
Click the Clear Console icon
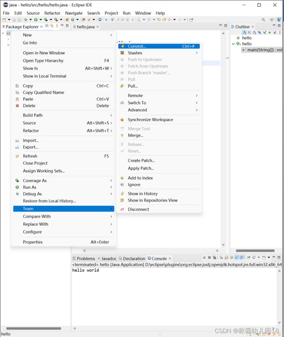(221, 257)
